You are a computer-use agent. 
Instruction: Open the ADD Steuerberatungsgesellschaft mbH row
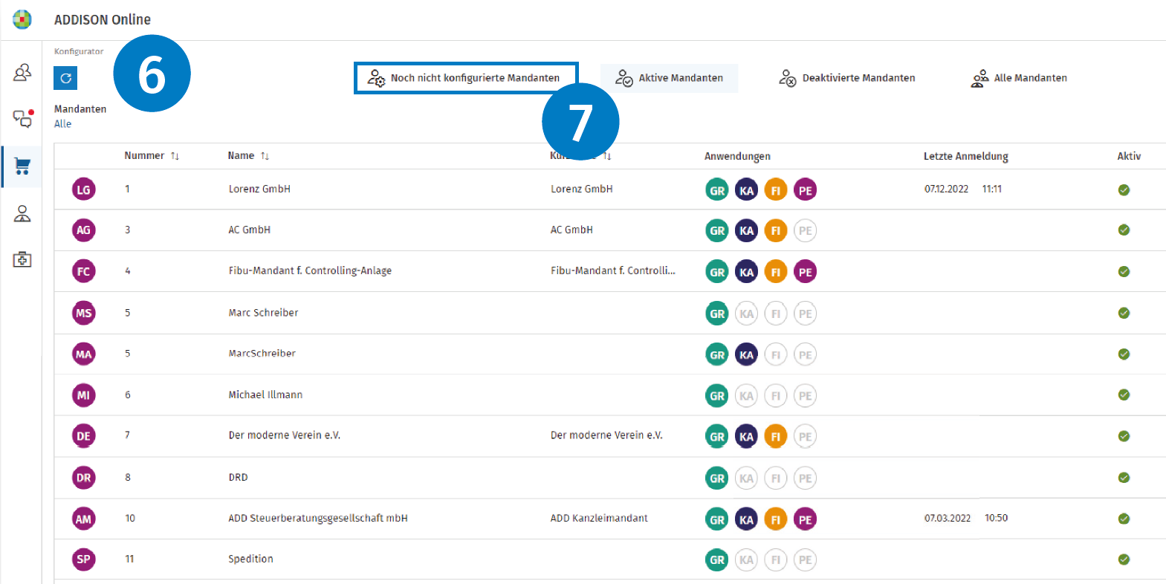(609, 519)
